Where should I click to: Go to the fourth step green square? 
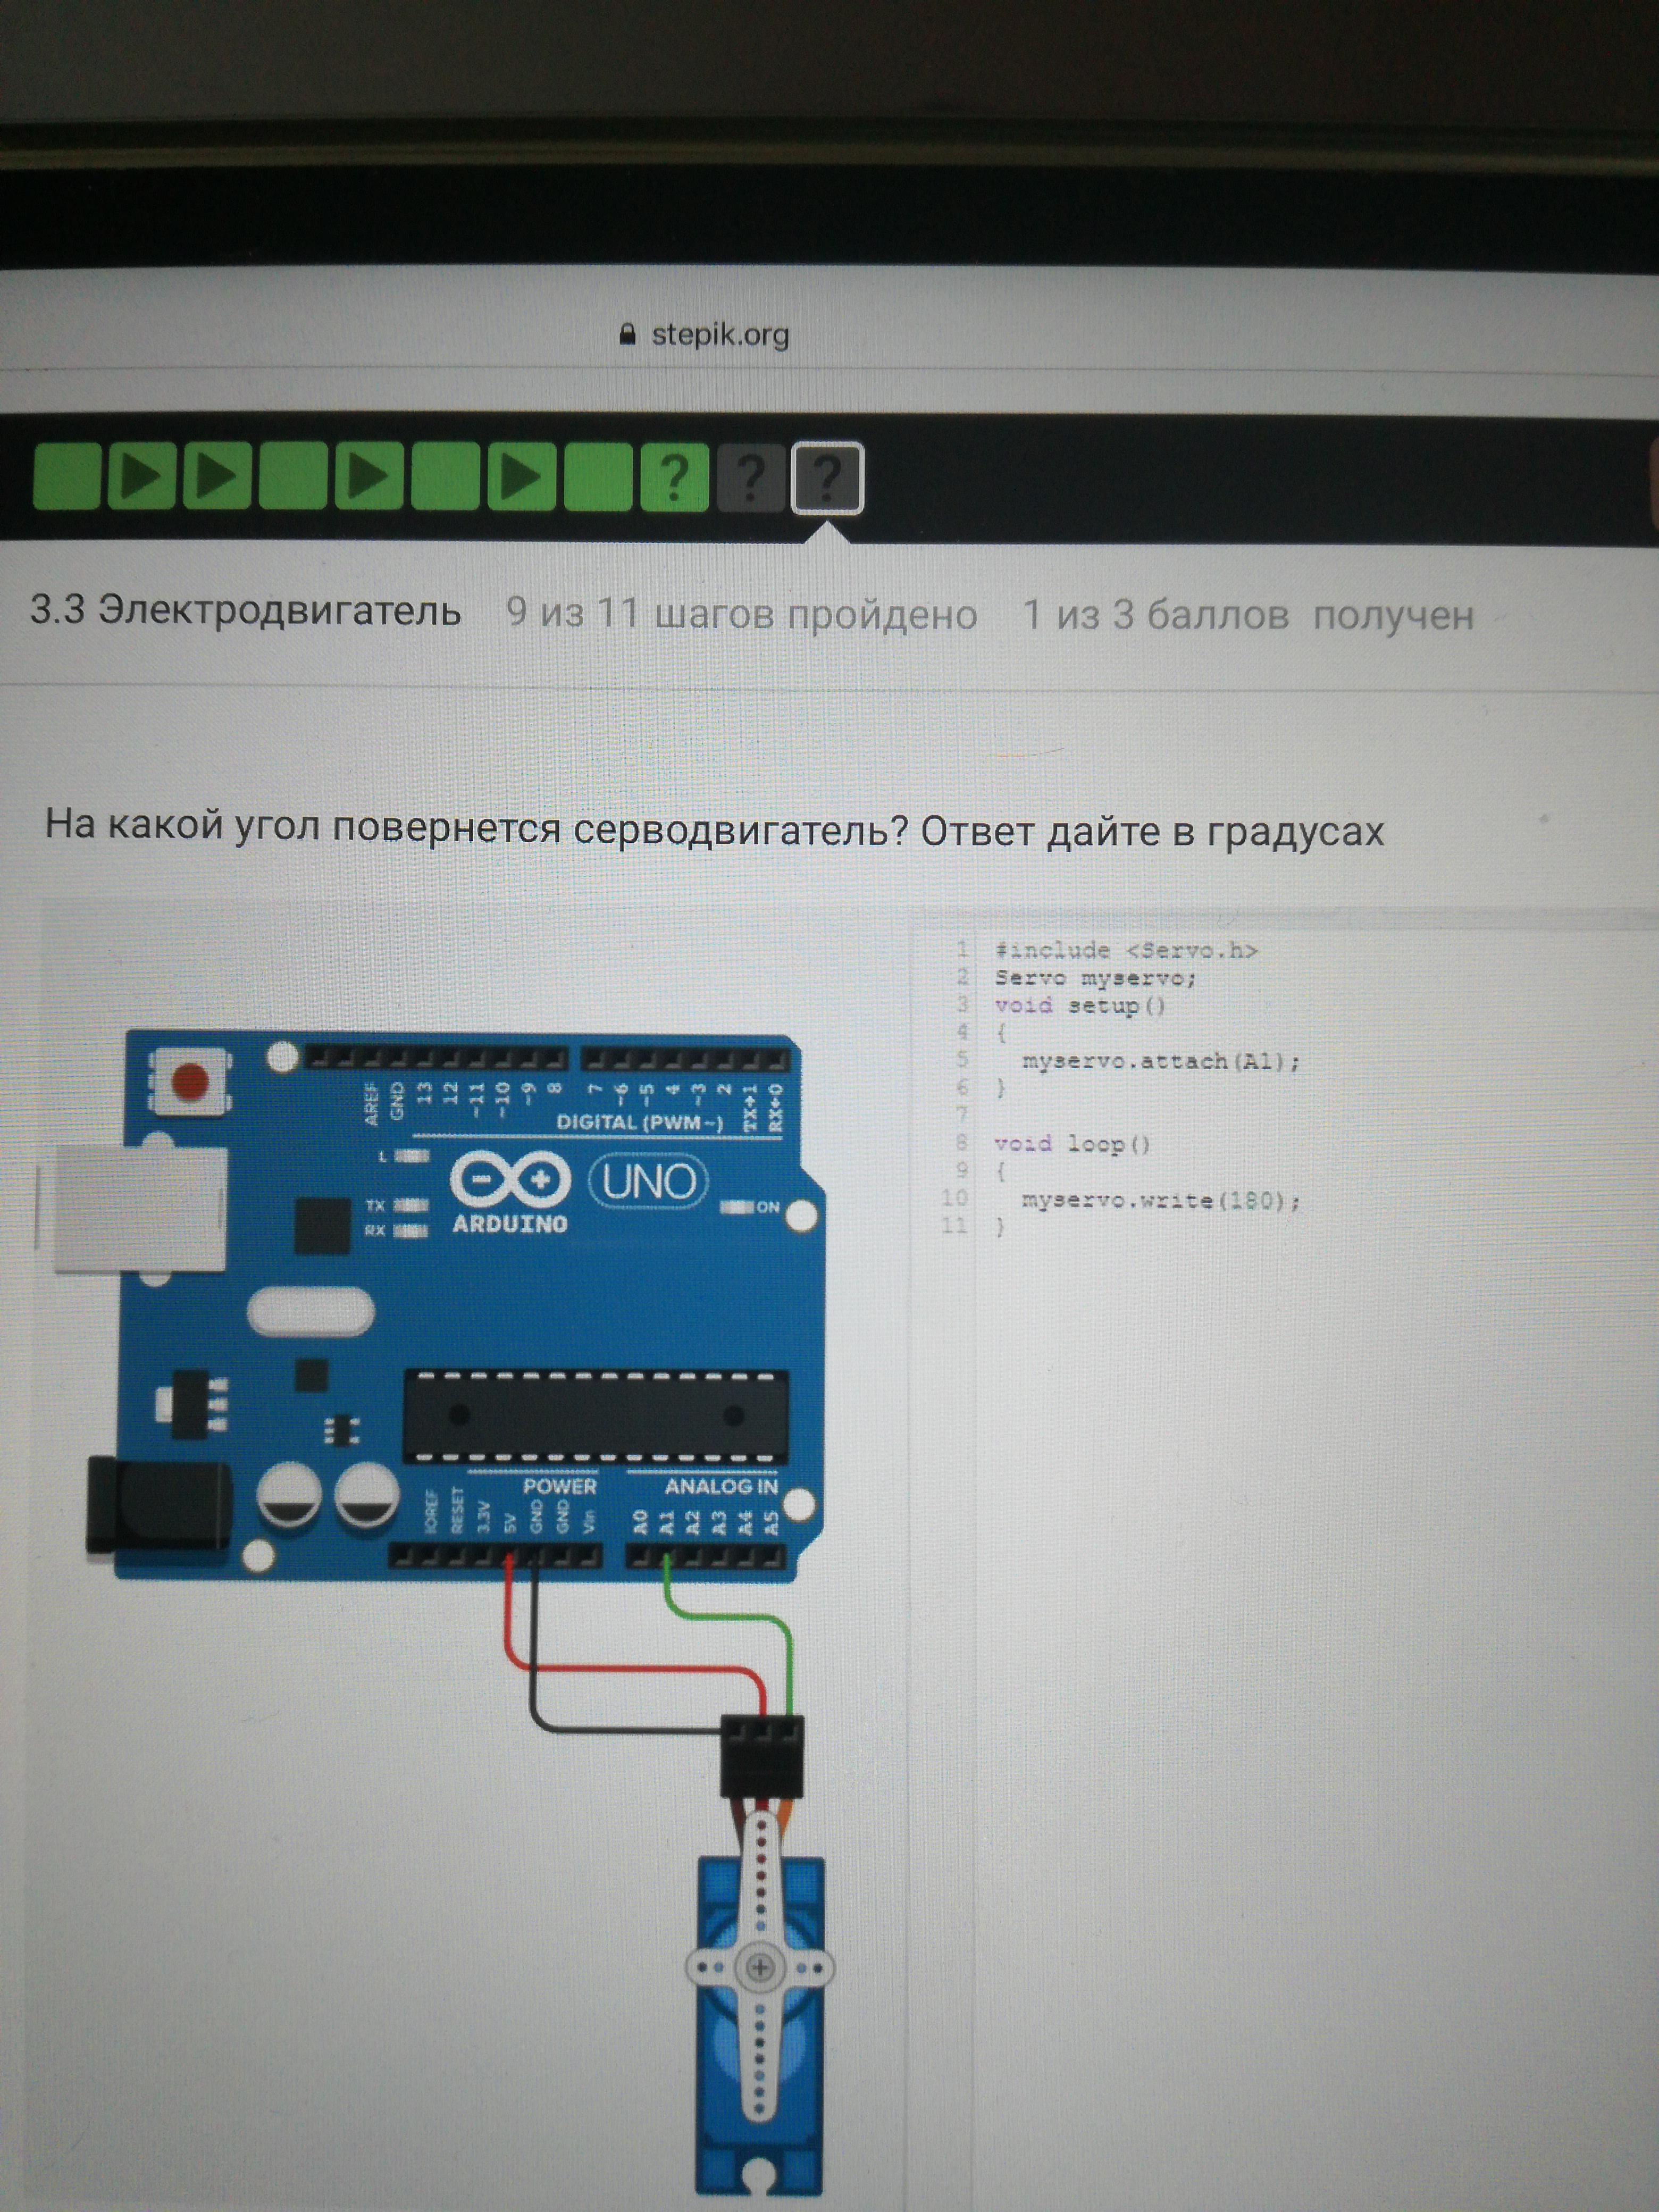(293, 477)
